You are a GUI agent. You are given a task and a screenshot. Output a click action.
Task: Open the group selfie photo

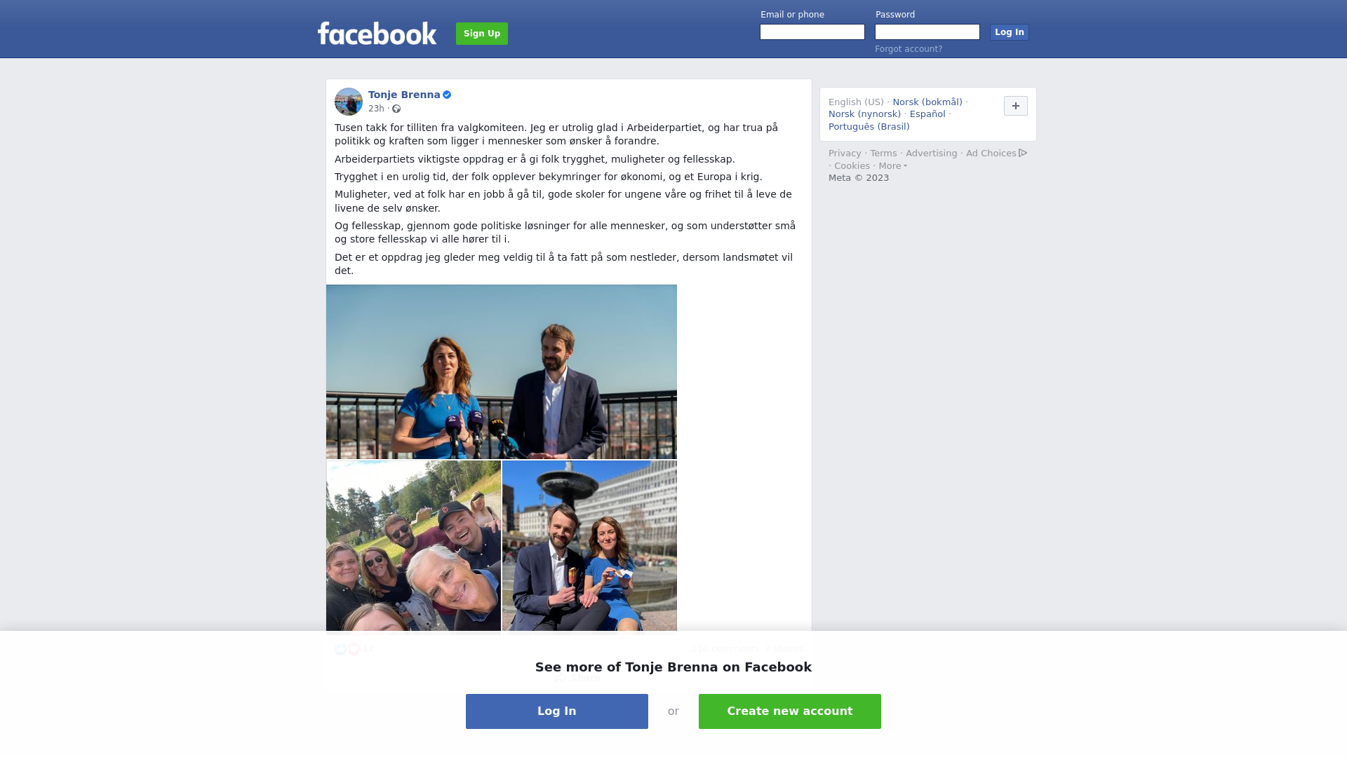[x=414, y=546]
